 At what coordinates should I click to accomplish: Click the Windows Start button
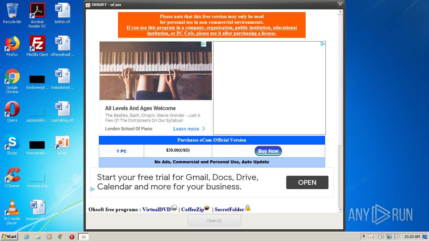click(x=9, y=237)
